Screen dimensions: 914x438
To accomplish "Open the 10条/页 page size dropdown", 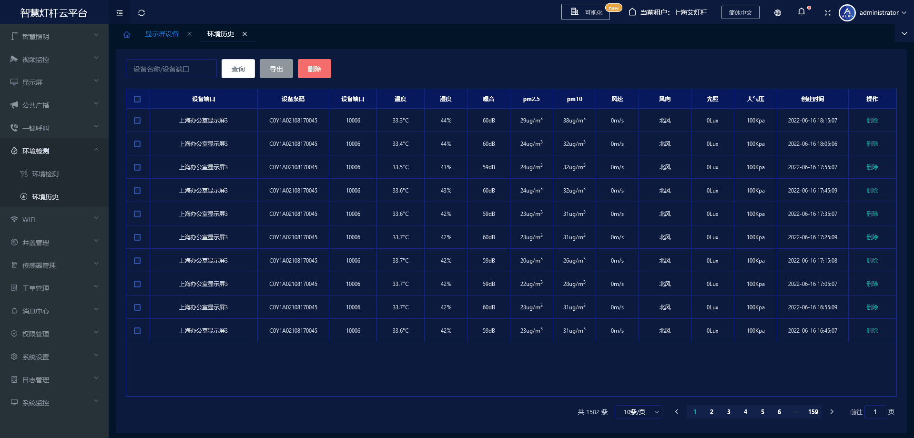I will 639,412.
